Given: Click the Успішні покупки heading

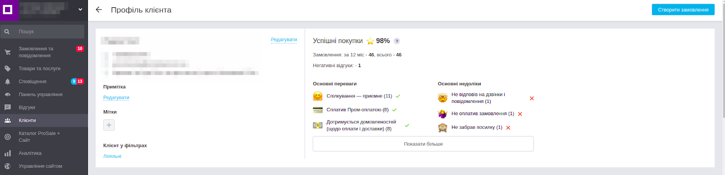Looking at the screenshot, I should coord(338,41).
